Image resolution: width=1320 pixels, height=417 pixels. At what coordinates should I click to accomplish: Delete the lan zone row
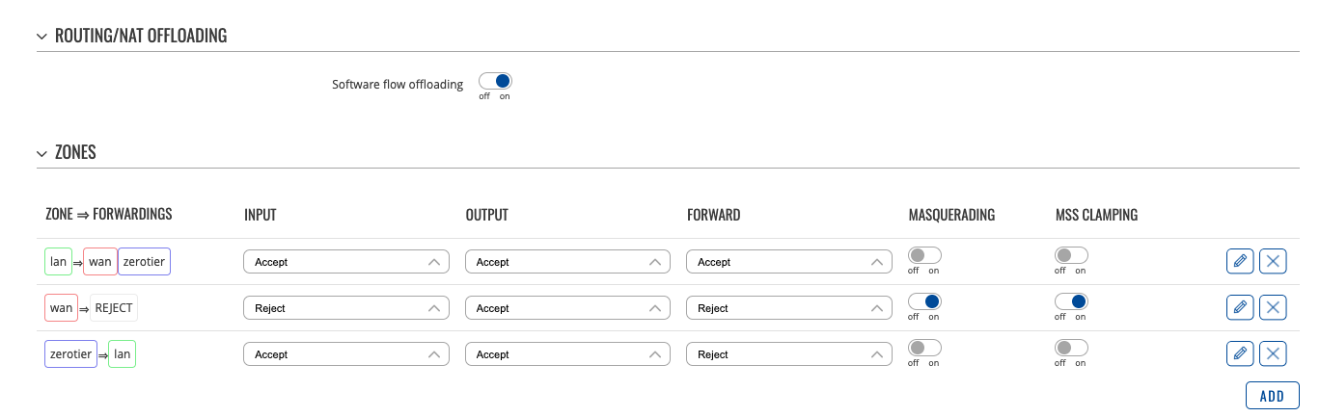coord(1274,261)
